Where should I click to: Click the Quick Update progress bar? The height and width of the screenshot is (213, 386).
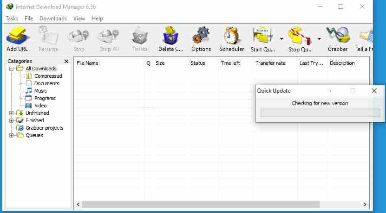[320, 113]
